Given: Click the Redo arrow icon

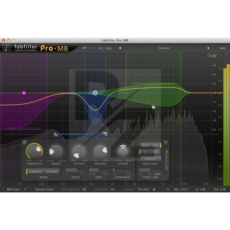Looking at the screenshot, I should [x=91, y=48].
